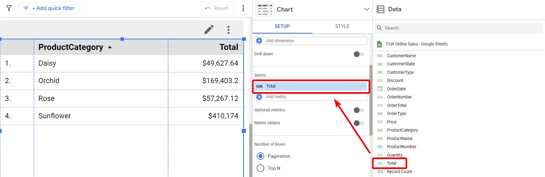Switch to the SETUP tab

pos(282,26)
